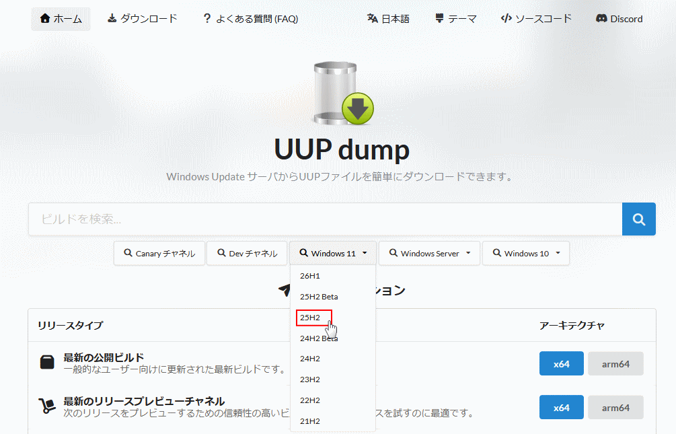Open the テーマ theme menu
Screen dimensions: 676x434
point(455,19)
